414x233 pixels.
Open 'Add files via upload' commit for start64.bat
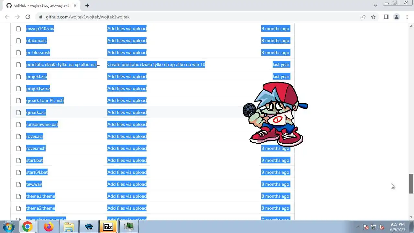point(127,172)
